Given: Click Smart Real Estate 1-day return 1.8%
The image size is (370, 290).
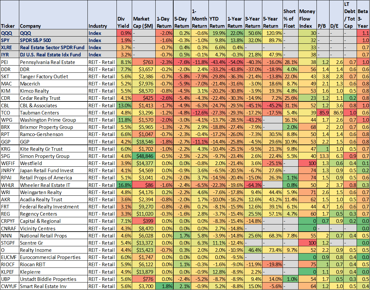Looking at the screenshot, I should (x=164, y=286).
